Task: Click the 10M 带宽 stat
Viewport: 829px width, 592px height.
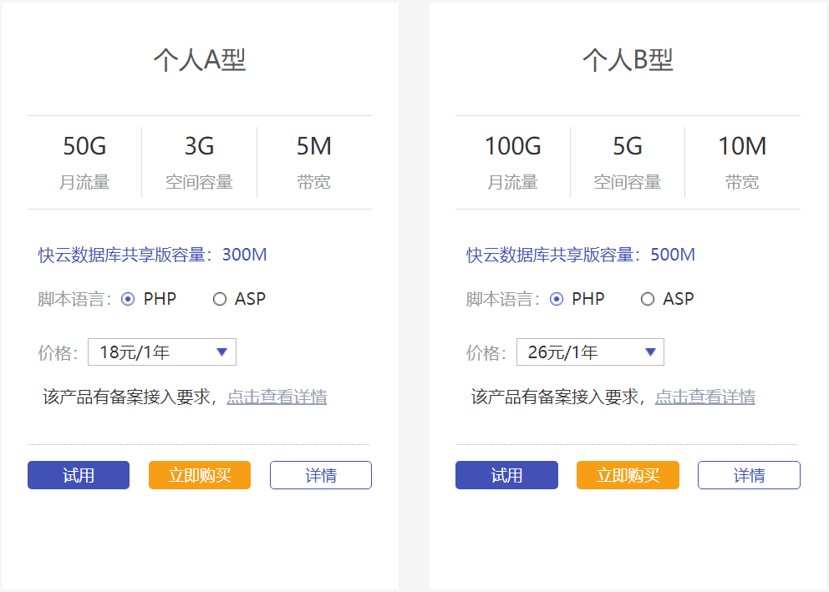Action: (x=742, y=161)
